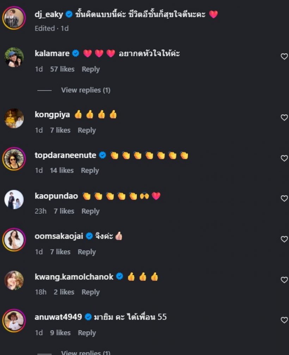Visit the anuwat4949 username profile
289x355 pixels.
coord(58,317)
